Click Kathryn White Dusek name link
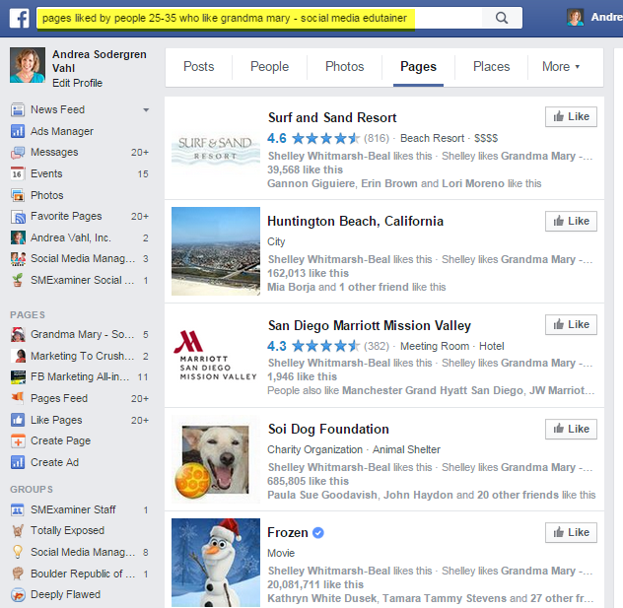Screen dimensions: 623x608 coord(321,598)
